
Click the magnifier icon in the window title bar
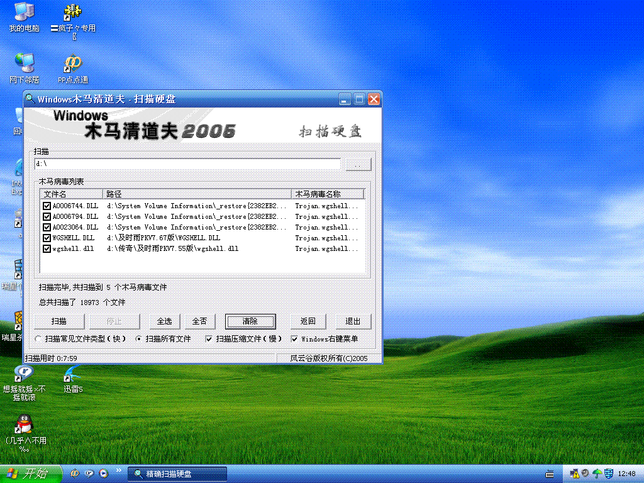tap(30, 99)
